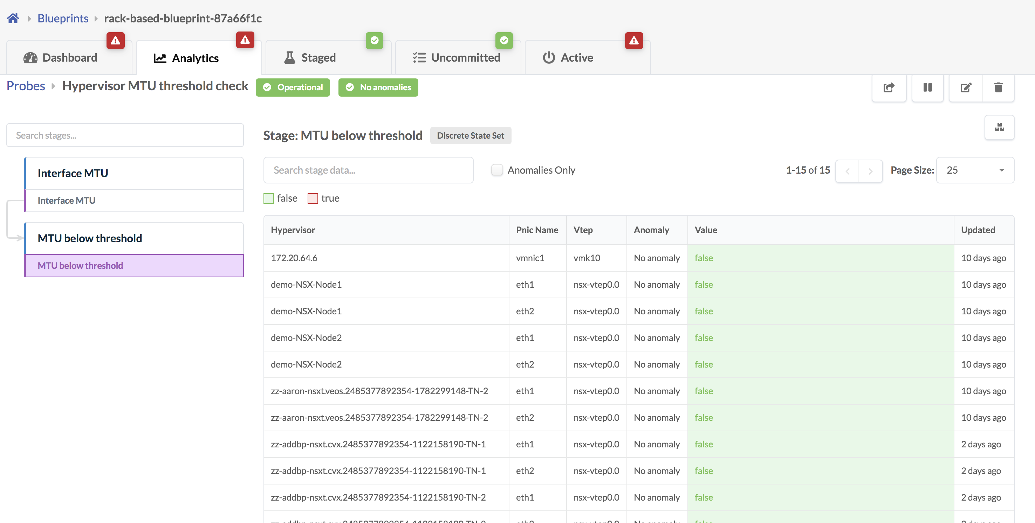Click the stage graph diagram icon

tap(999, 128)
